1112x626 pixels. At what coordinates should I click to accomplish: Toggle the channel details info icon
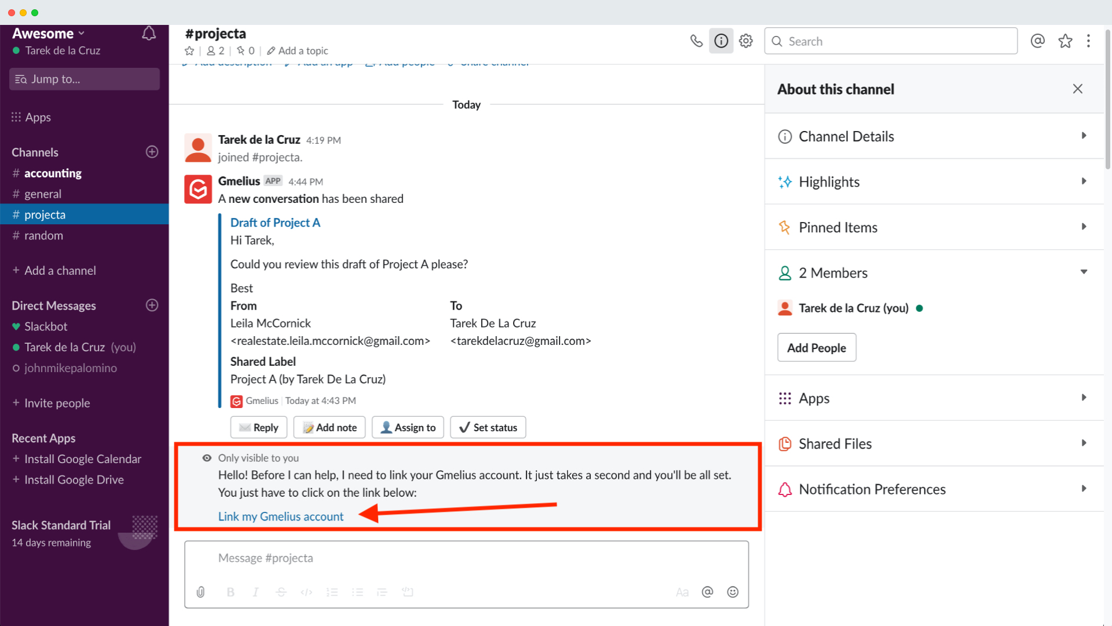721,41
